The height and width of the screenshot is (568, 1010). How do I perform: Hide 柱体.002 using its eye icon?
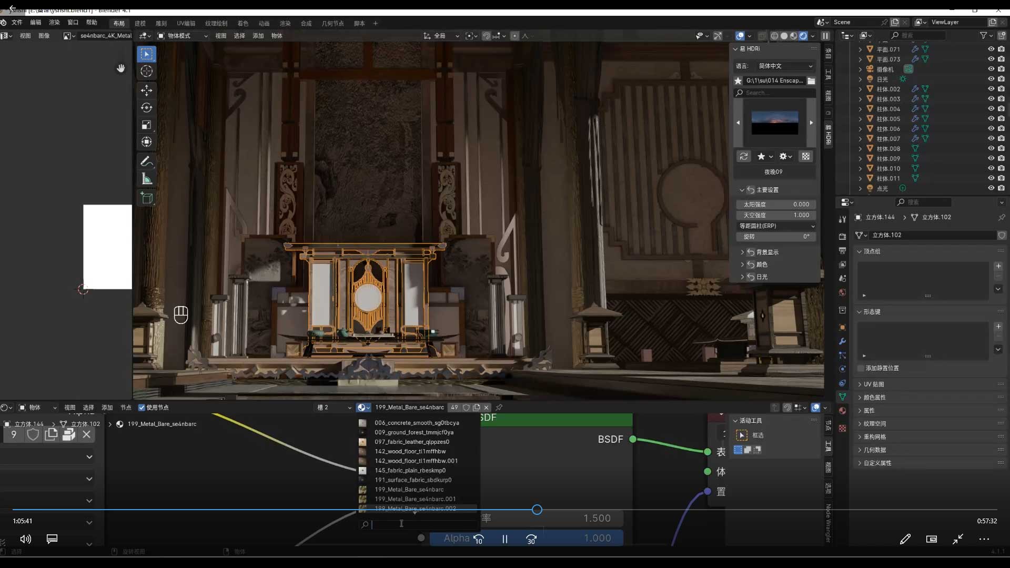point(991,89)
